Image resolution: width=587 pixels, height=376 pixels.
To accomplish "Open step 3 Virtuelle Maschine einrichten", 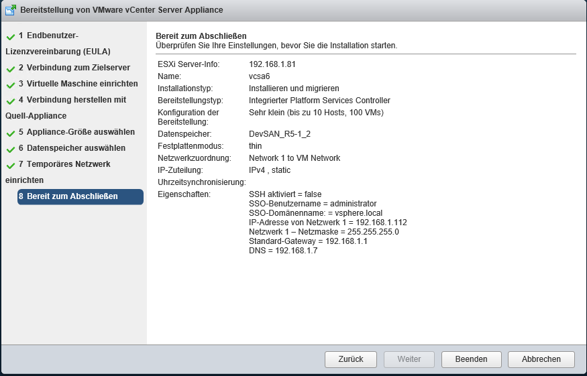I will pos(78,84).
